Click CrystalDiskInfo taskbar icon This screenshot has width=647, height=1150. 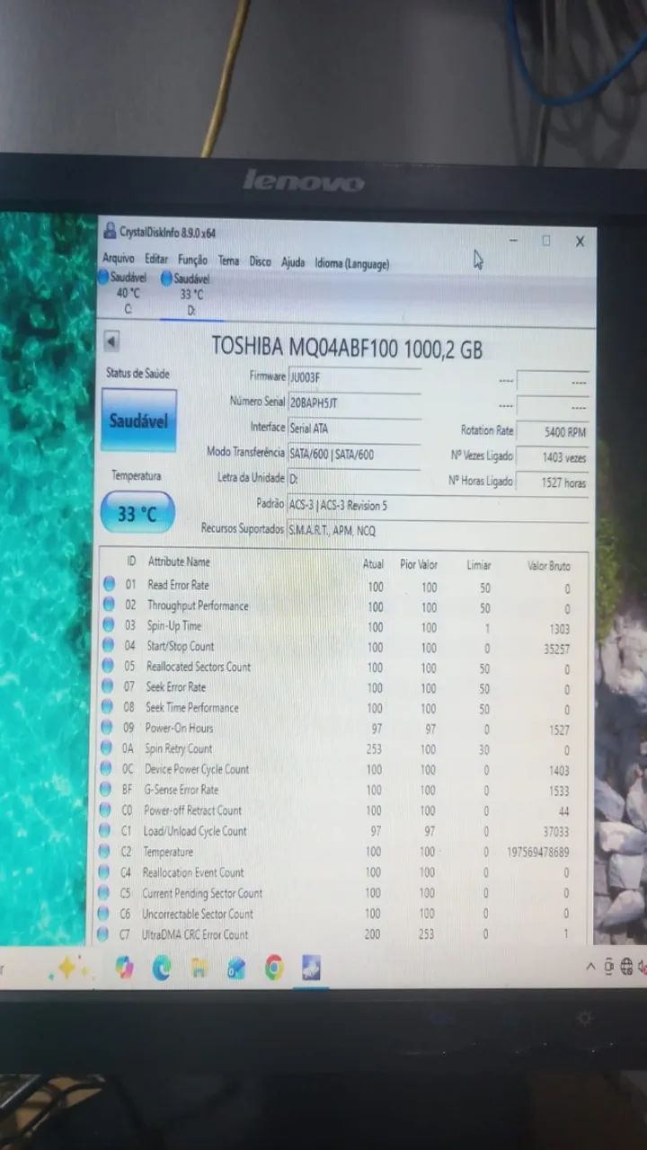pos(312,968)
